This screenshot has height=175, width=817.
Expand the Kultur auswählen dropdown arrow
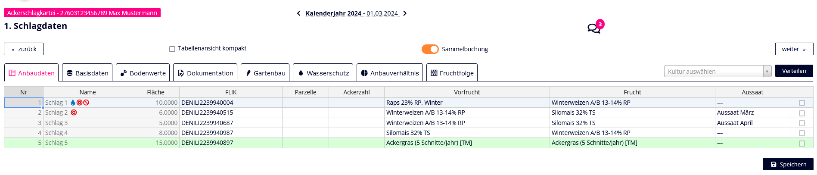[x=767, y=72]
